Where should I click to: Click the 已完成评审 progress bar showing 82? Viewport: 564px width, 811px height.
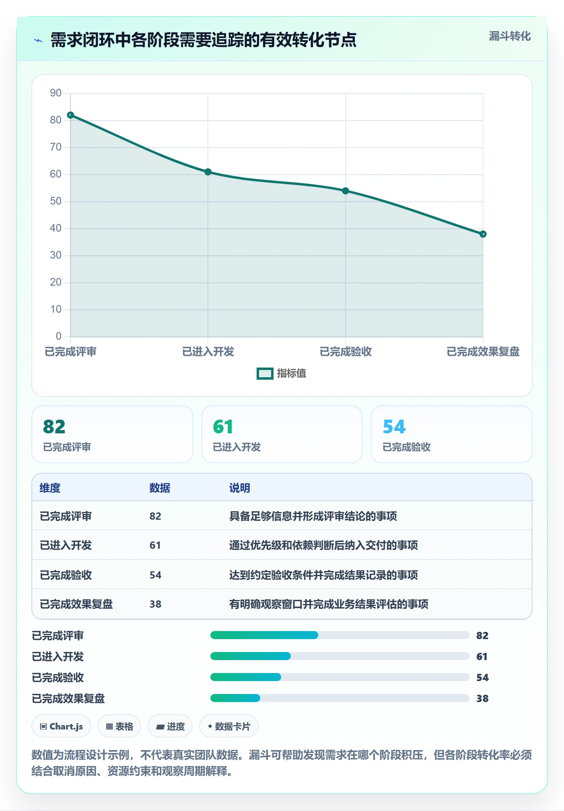coord(340,635)
